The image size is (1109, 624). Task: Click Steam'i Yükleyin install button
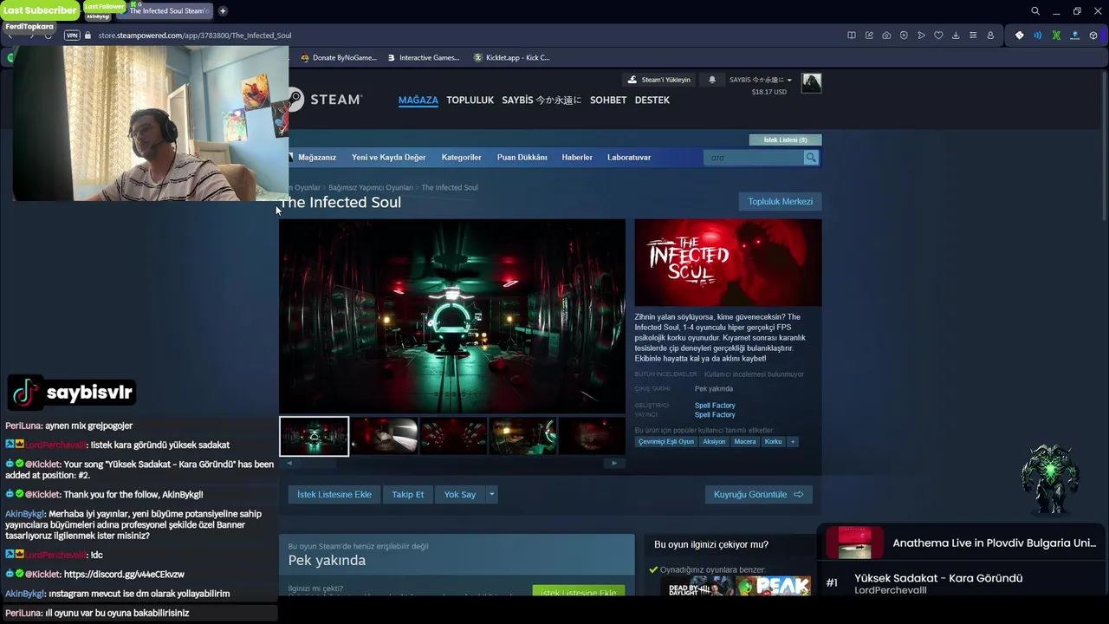659,80
